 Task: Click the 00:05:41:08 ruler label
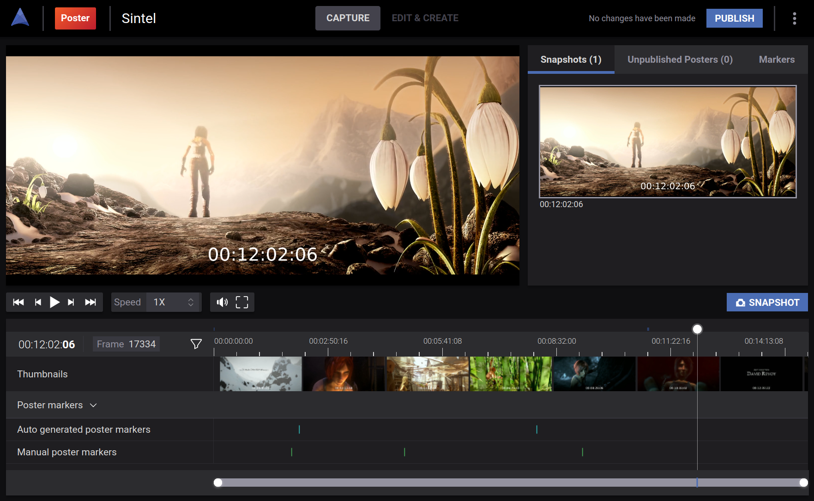click(442, 341)
